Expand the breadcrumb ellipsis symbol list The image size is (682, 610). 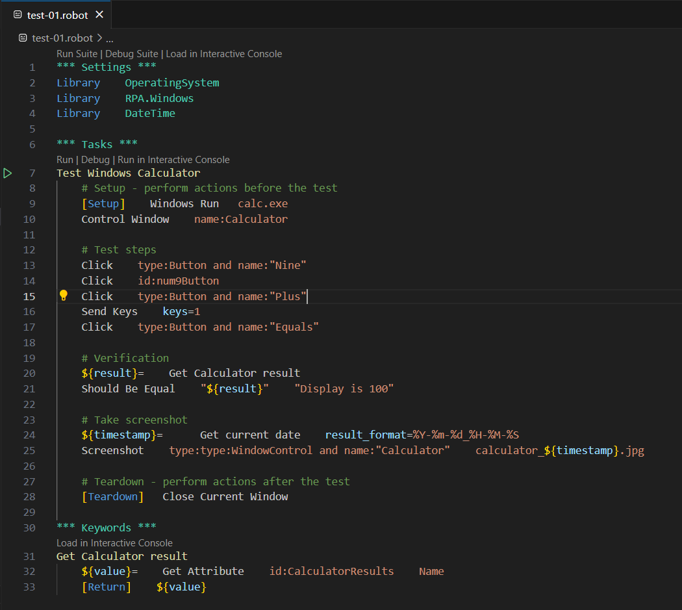click(109, 38)
